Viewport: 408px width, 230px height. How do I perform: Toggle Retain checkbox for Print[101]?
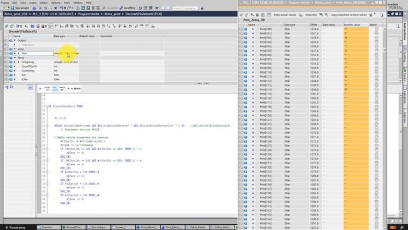(377, 33)
